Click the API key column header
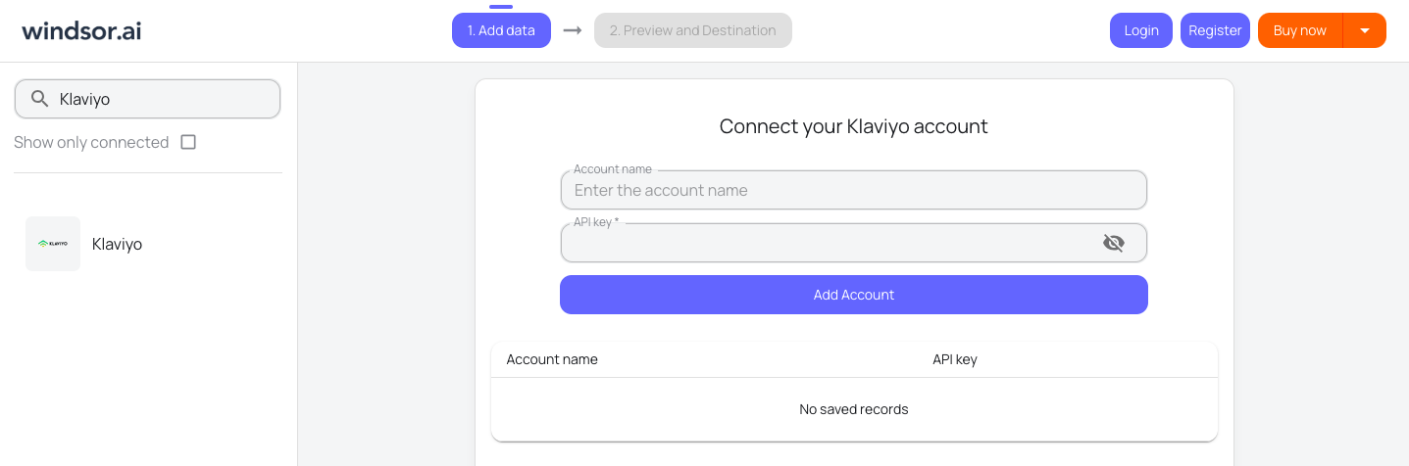The width and height of the screenshot is (1409, 466). 955,359
